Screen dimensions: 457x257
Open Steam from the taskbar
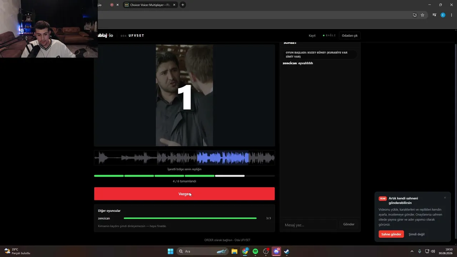(x=286, y=251)
